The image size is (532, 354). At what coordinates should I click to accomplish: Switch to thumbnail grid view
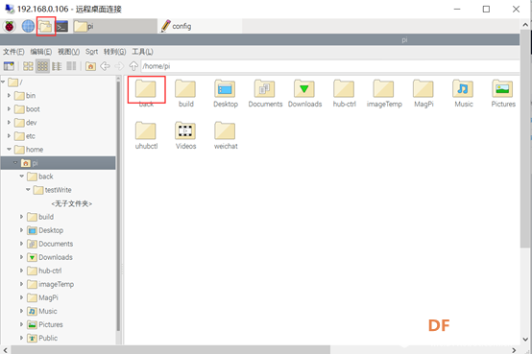click(42, 66)
